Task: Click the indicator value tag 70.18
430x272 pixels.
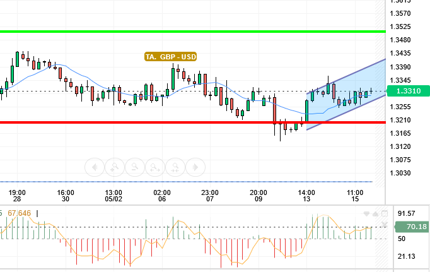Action: pyautogui.click(x=412, y=227)
